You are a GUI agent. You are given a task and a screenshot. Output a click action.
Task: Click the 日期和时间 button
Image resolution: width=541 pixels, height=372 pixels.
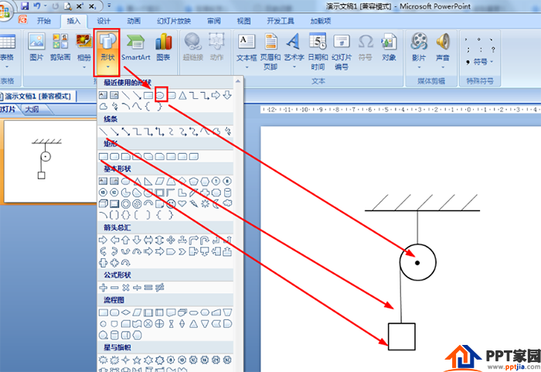tap(318, 51)
